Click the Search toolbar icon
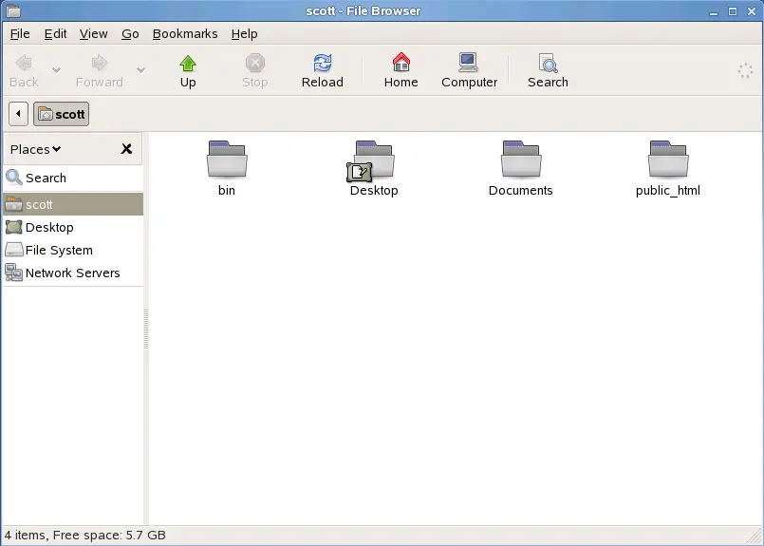 click(x=548, y=70)
